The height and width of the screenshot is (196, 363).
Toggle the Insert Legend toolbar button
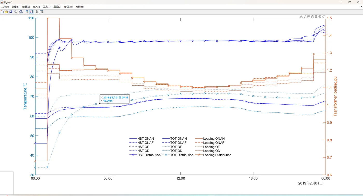31,12
